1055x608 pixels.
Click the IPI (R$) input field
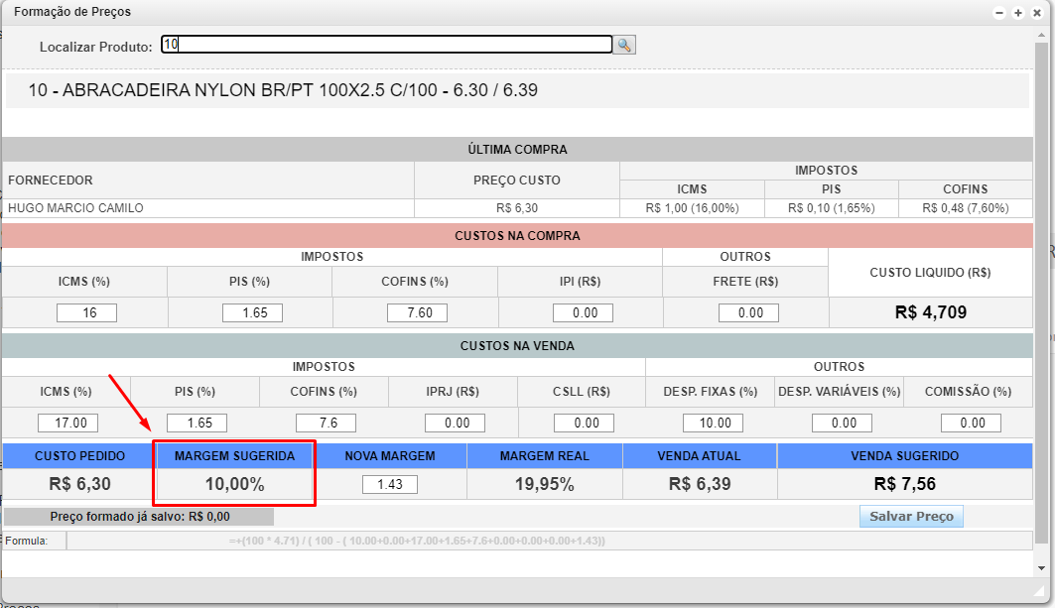[x=583, y=312]
